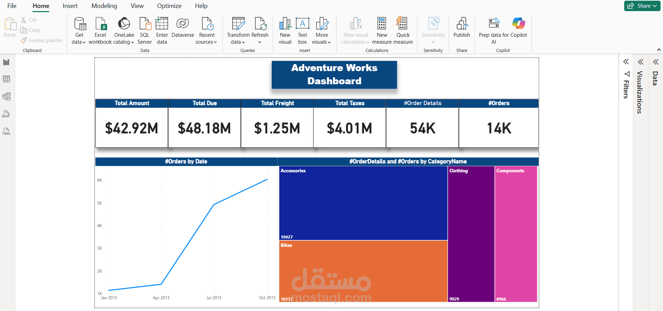The width and height of the screenshot is (663, 311).
Task: Click Format painter
Action: 42,41
